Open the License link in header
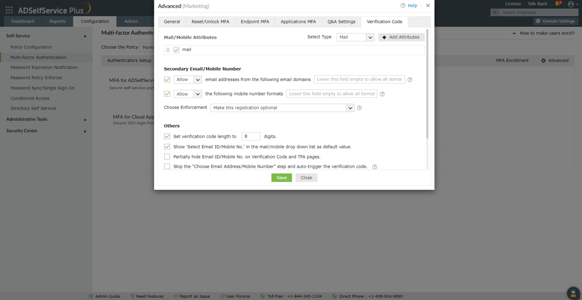This screenshot has width=582, height=300. [x=513, y=4]
